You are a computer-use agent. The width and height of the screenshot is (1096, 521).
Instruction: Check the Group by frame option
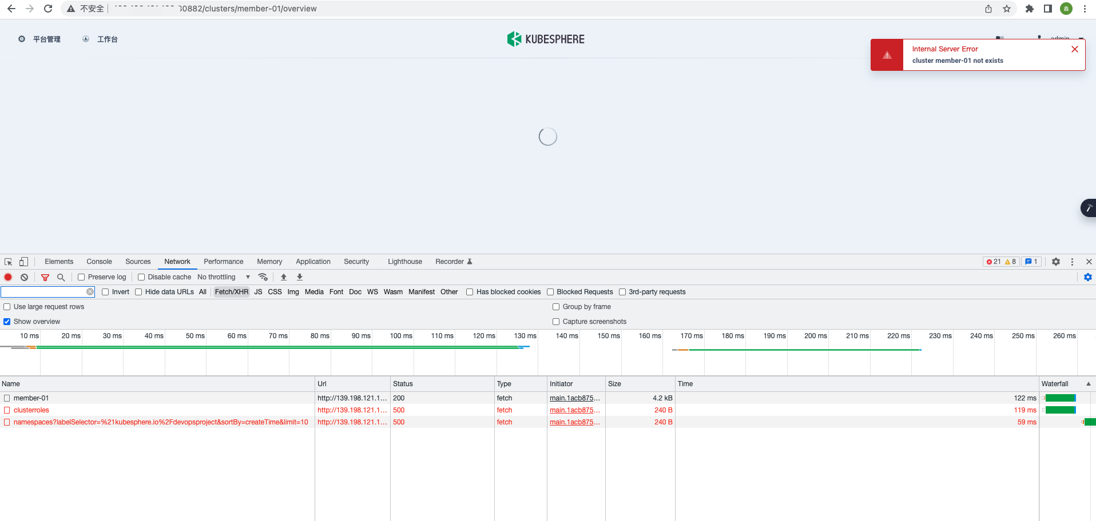[555, 307]
